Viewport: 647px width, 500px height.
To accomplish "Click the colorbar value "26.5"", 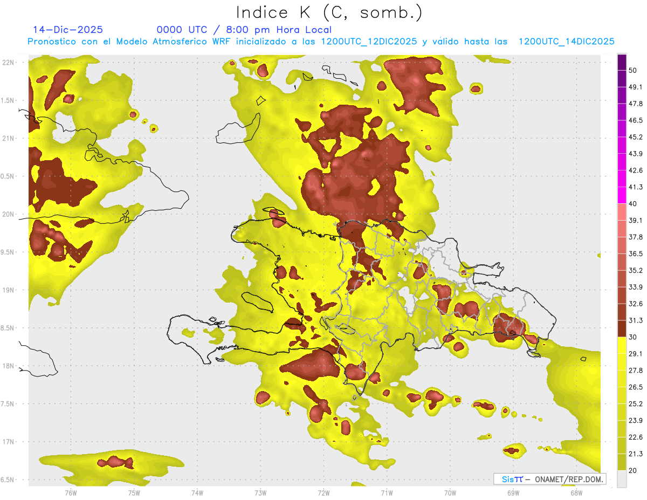I will pyautogui.click(x=636, y=388).
